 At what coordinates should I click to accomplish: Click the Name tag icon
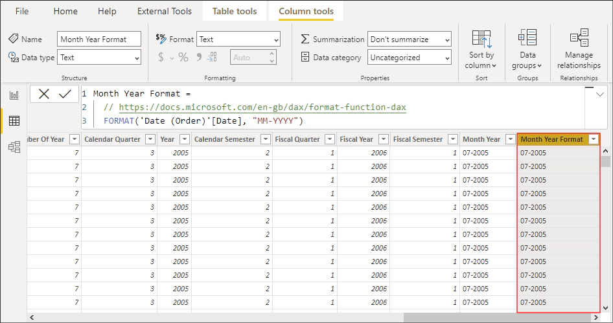(14, 39)
